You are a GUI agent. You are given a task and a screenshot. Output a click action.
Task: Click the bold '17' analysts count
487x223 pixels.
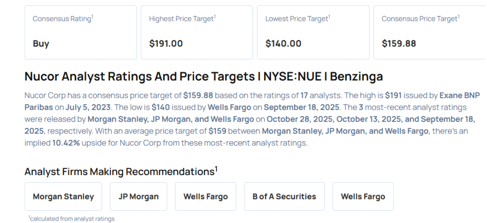pos(304,95)
